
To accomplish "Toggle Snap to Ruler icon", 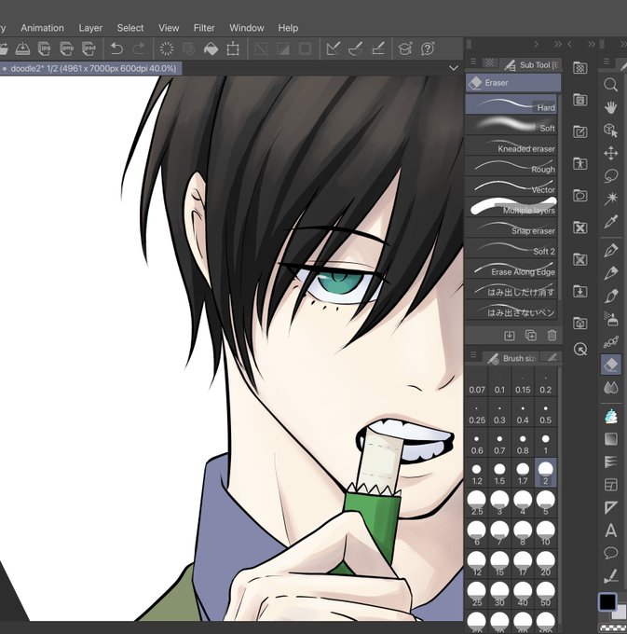I will (333, 48).
